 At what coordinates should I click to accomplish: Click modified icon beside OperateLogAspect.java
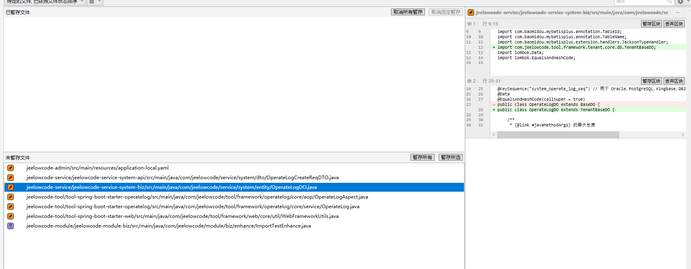point(10,197)
